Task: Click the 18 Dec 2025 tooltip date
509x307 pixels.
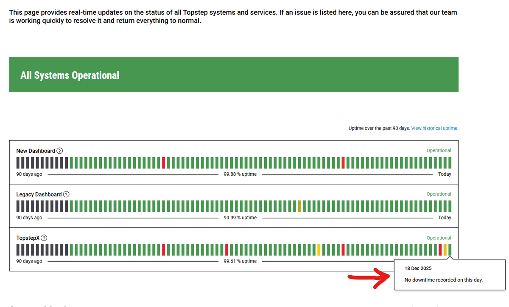Action: (x=418, y=268)
